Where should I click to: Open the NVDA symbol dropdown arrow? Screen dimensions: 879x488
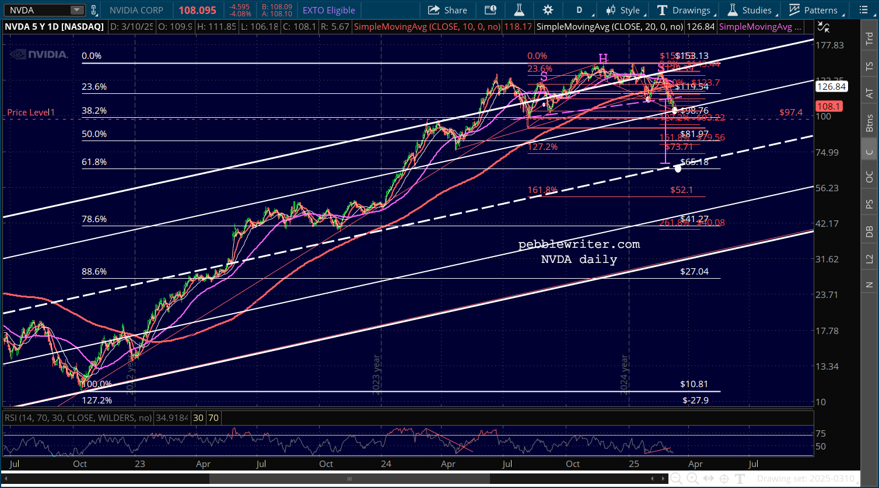tap(77, 10)
